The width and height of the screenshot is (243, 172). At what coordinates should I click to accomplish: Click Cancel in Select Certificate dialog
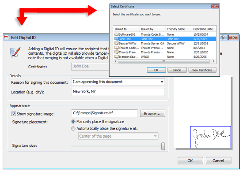click(x=177, y=70)
